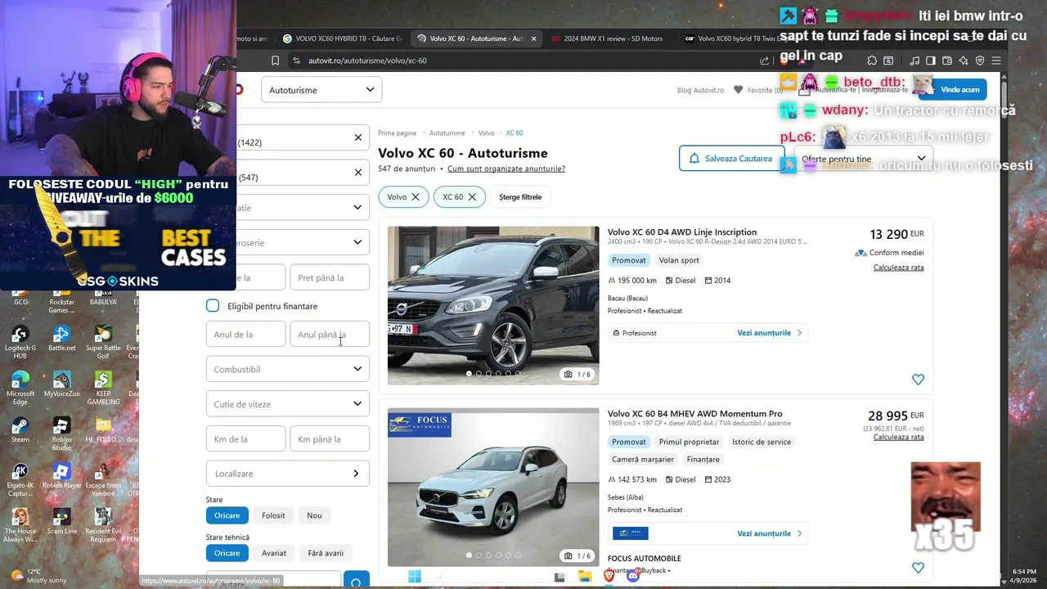Click the blue search magnifier button
This screenshot has height=589, width=1047.
pos(356,582)
